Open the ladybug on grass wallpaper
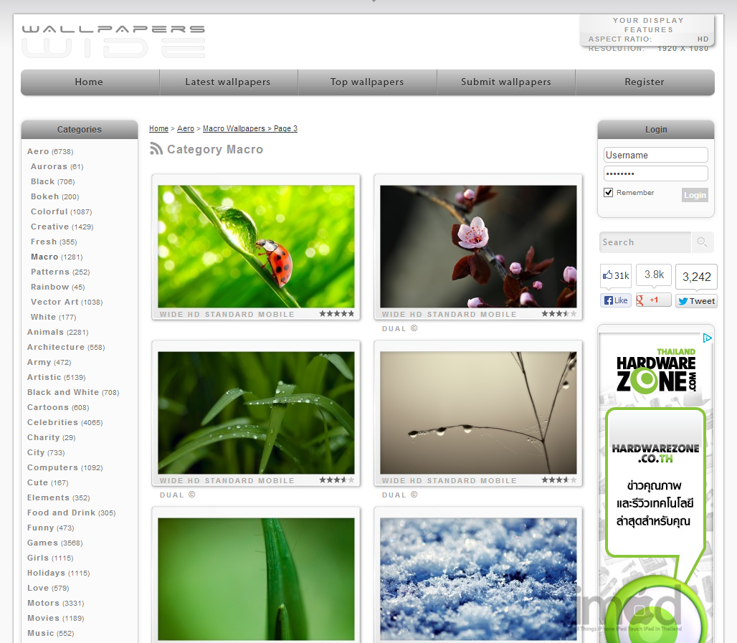Image resolution: width=737 pixels, height=643 pixels. (256, 247)
